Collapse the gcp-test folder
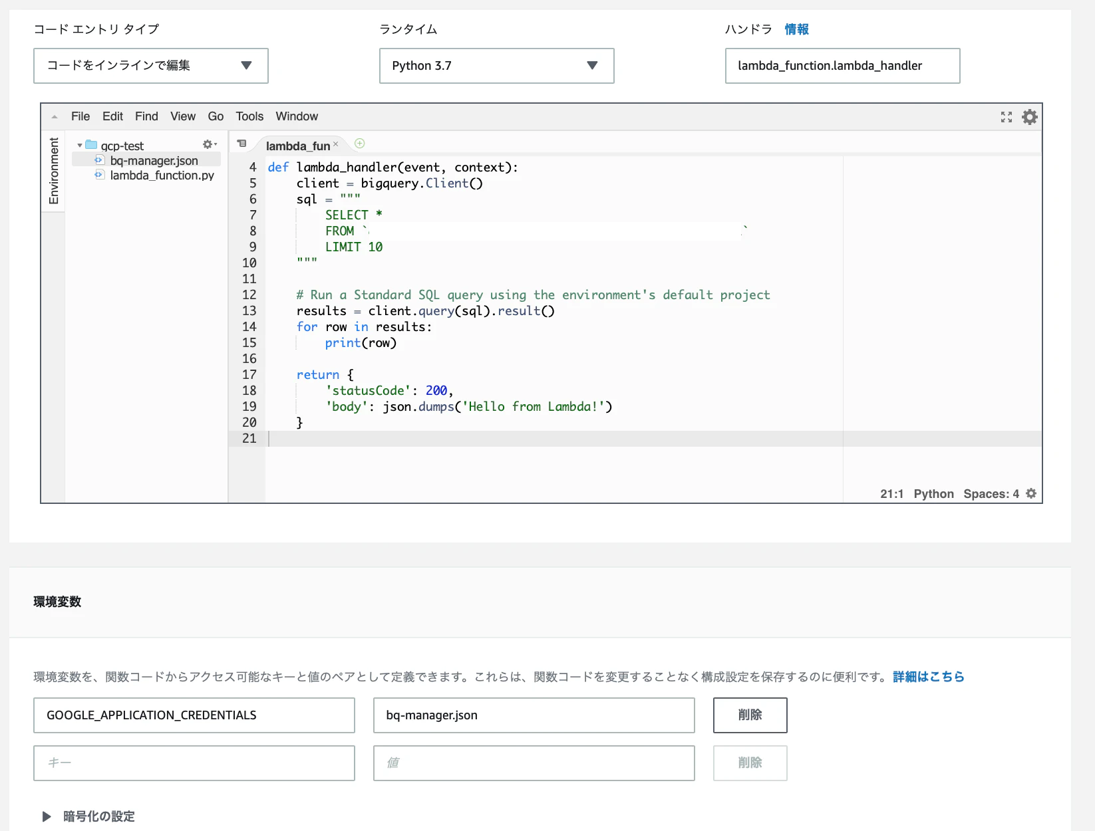Viewport: 1095px width, 831px height. coord(80,146)
